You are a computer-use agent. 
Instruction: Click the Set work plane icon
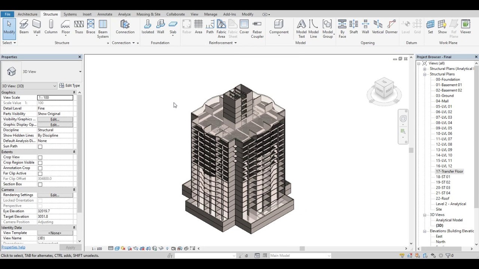coord(430,27)
